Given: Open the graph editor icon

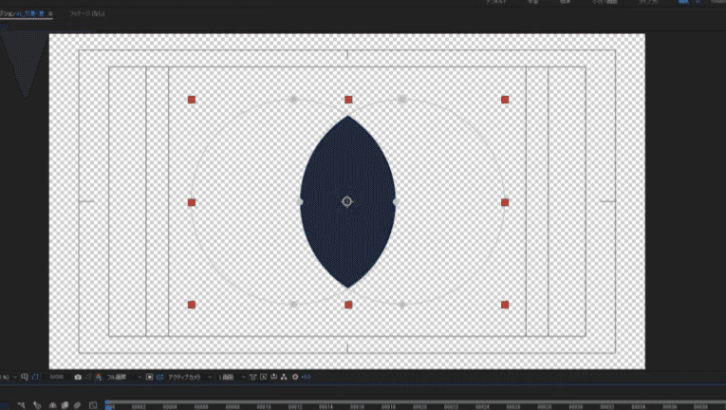Looking at the screenshot, I should [x=93, y=405].
